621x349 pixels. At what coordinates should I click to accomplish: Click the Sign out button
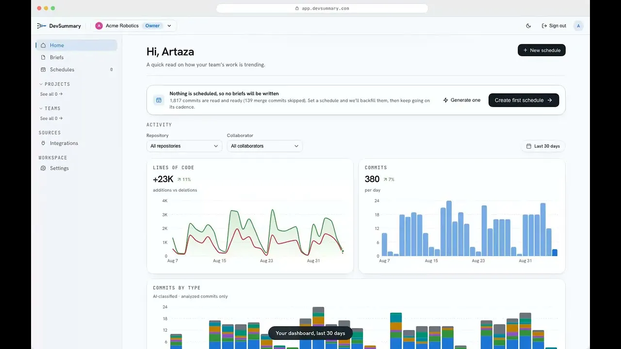[x=554, y=26]
